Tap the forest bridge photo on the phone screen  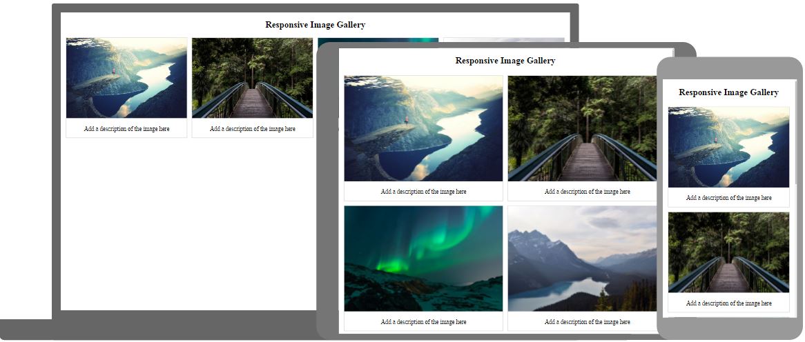[728, 252]
